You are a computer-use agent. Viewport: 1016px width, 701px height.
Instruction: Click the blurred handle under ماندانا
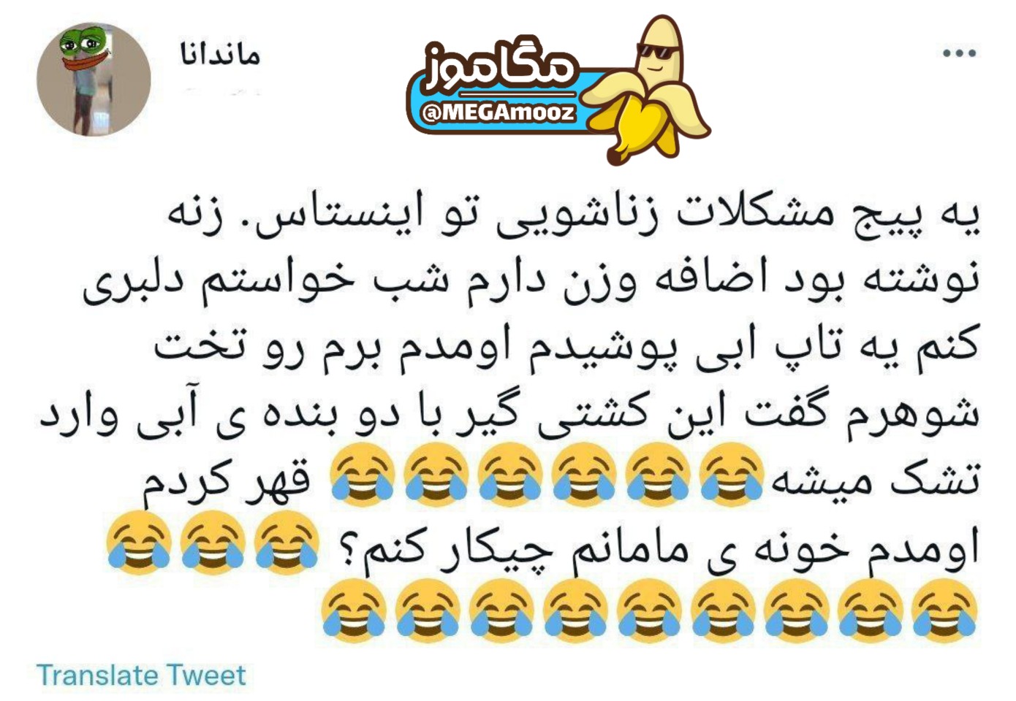[x=219, y=92]
